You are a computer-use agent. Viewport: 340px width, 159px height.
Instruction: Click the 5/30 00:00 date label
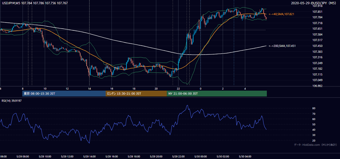(x=200, y=157)
